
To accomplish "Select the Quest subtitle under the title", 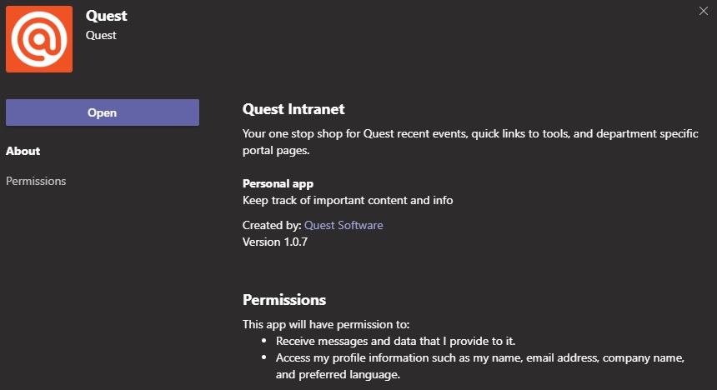I will [x=101, y=35].
